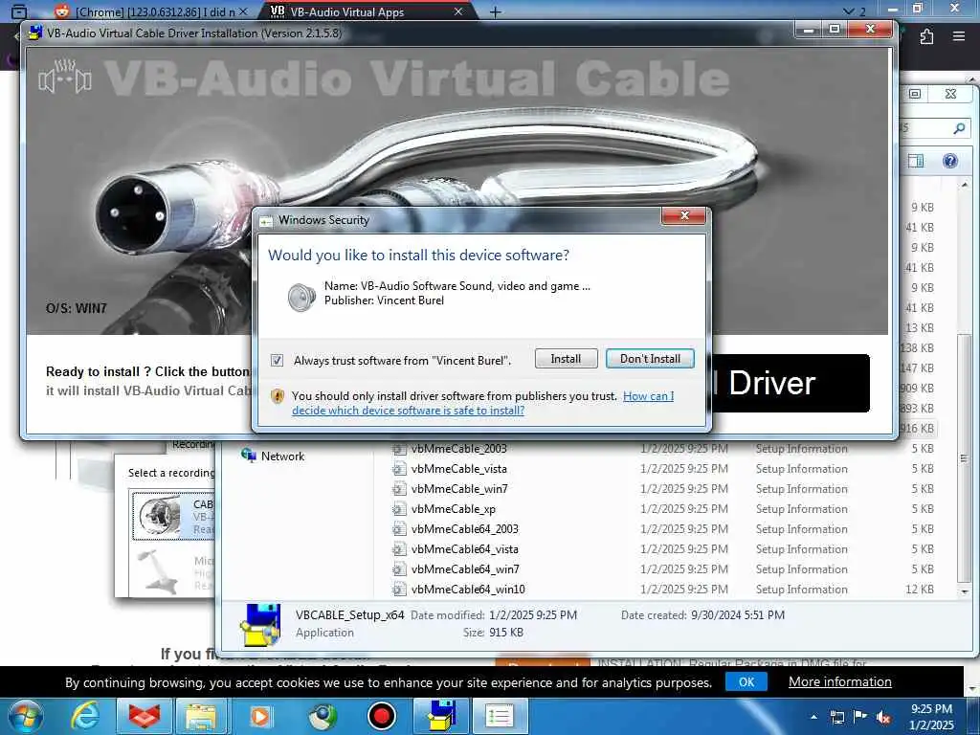The image size is (980, 735).
Task: Open the 'How can I decide' safety link
Action: (x=483, y=403)
